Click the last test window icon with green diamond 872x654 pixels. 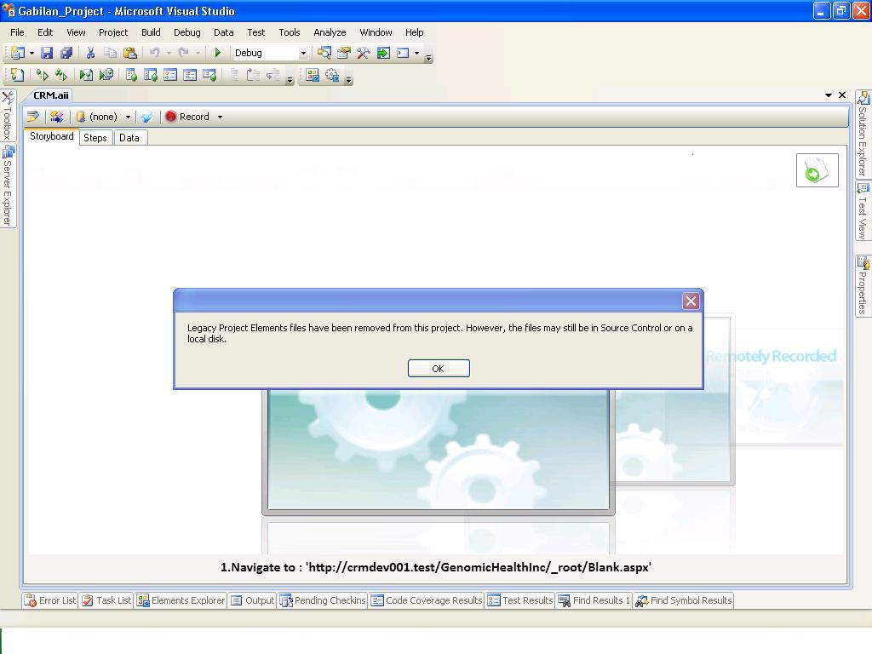(x=209, y=75)
